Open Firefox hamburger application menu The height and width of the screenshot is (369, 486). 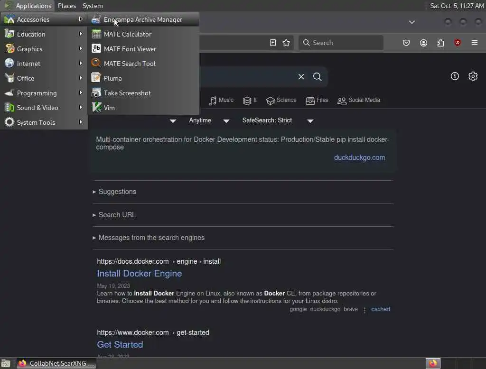coord(474,43)
